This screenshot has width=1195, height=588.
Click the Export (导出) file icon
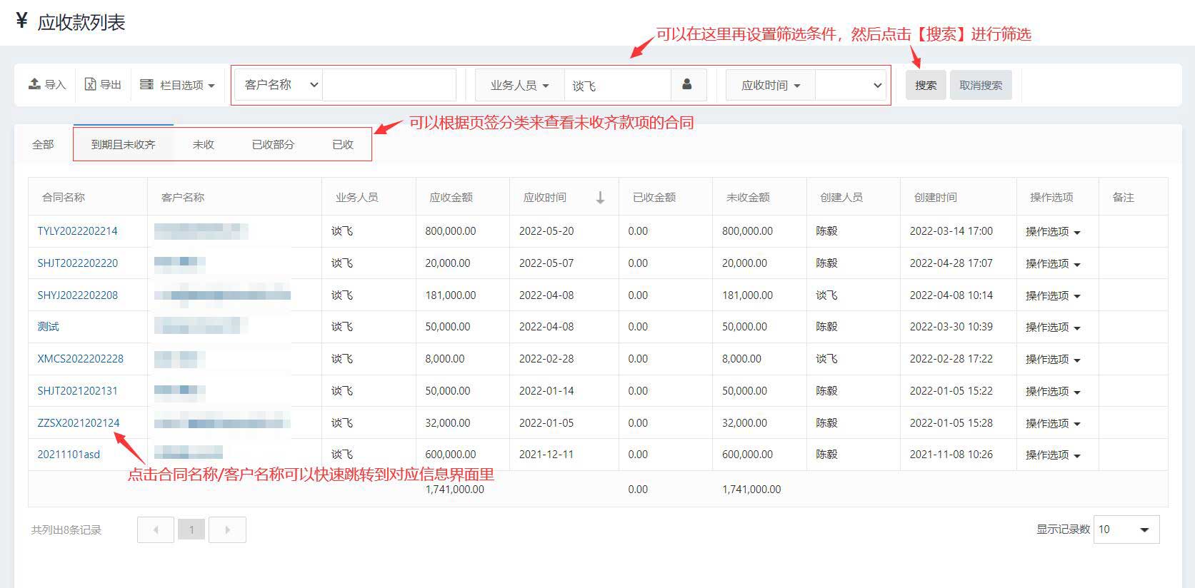point(91,84)
